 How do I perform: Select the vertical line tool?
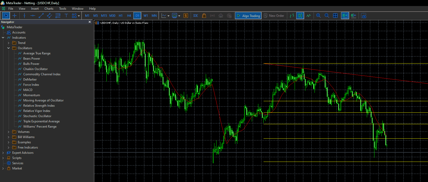(x=24, y=16)
